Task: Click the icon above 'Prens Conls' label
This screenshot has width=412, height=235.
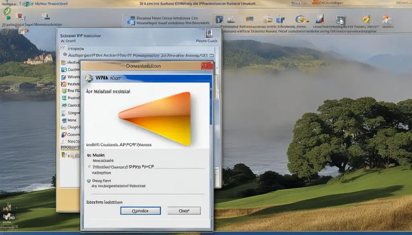Action: pyautogui.click(x=209, y=34)
